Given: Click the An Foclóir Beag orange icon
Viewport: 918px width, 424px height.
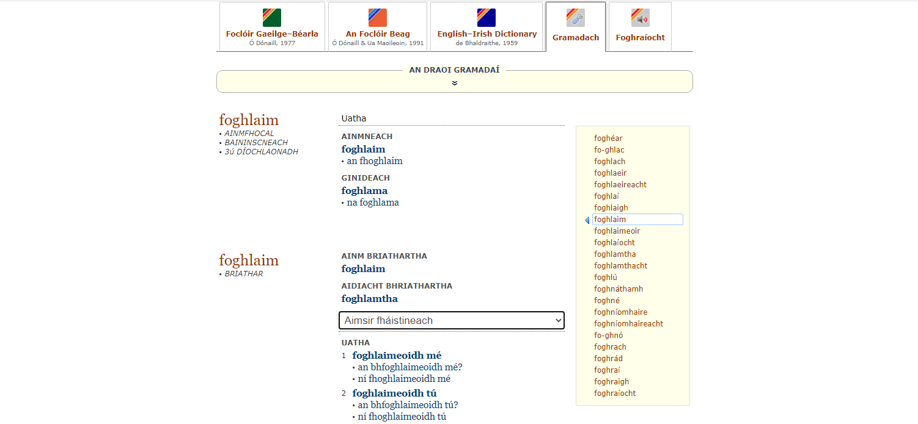Looking at the screenshot, I should pyautogui.click(x=377, y=18).
